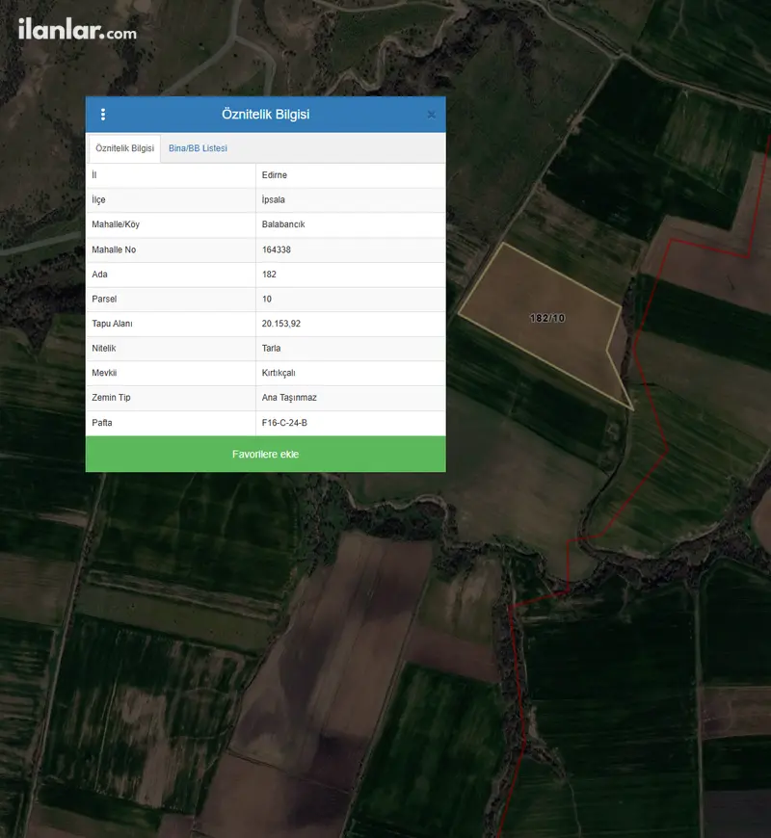
Task: Open the Bina/BB Listesi tab
Action: pos(198,148)
